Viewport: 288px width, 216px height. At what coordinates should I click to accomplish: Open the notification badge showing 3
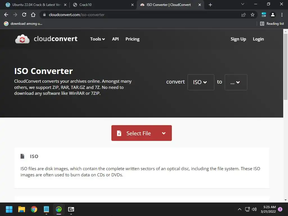point(280,209)
